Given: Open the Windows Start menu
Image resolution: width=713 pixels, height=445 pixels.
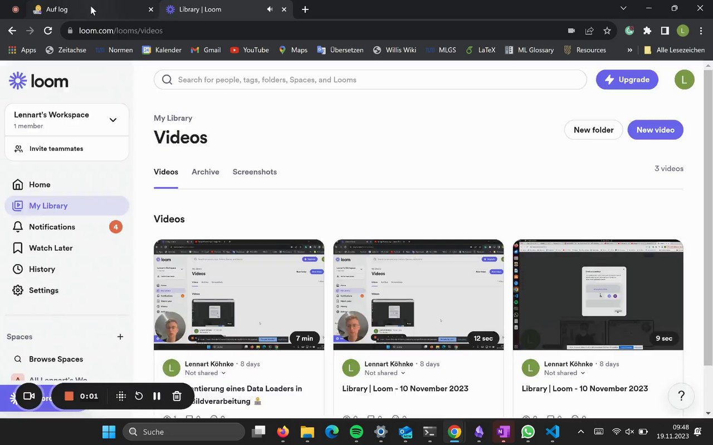Looking at the screenshot, I should [x=109, y=432].
